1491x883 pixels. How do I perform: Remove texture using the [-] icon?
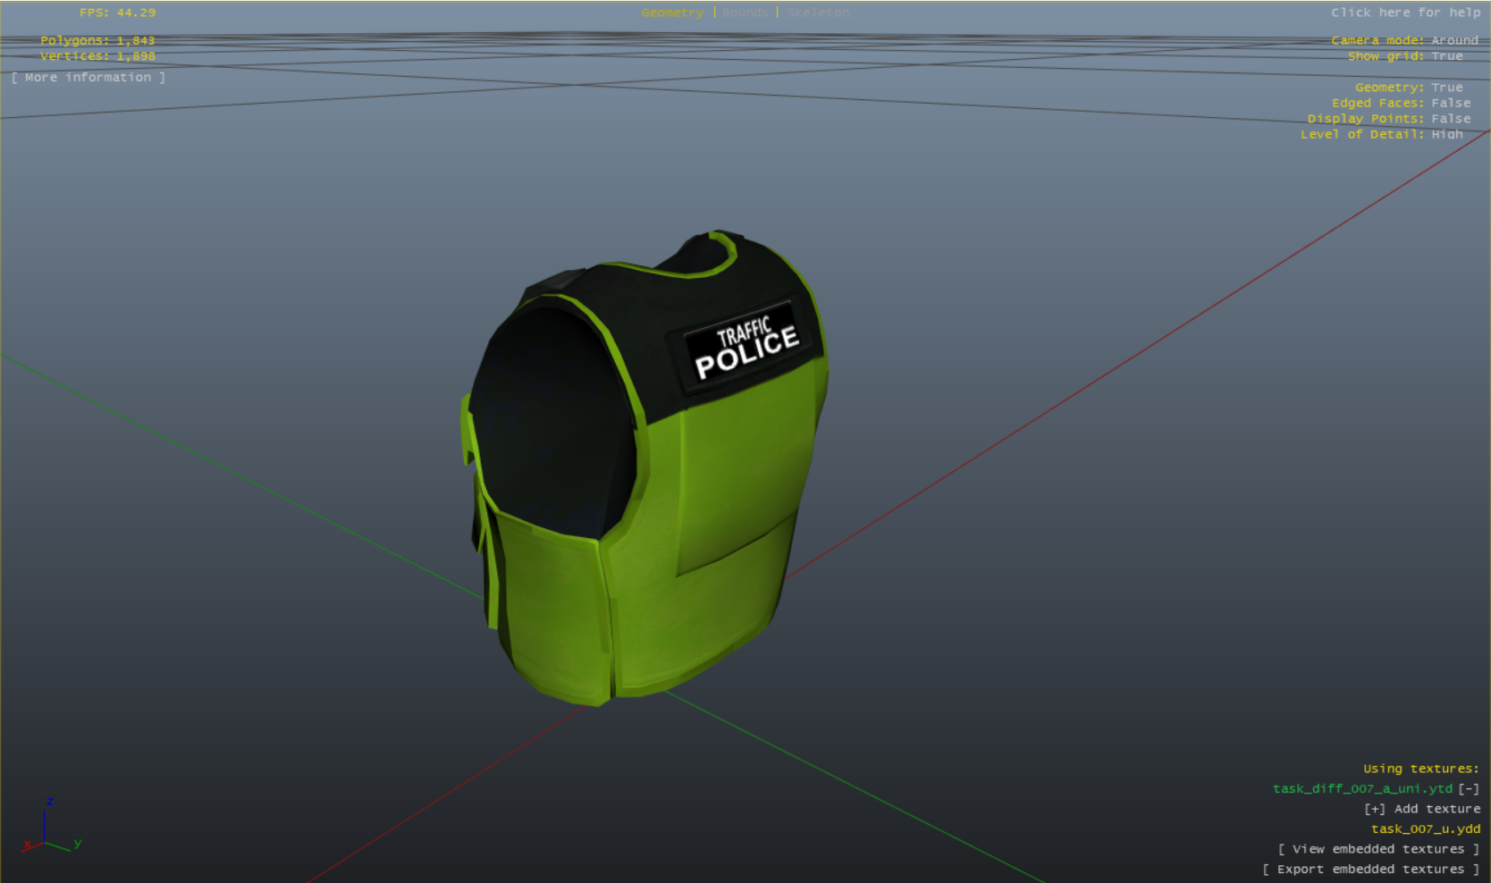pos(1469,788)
